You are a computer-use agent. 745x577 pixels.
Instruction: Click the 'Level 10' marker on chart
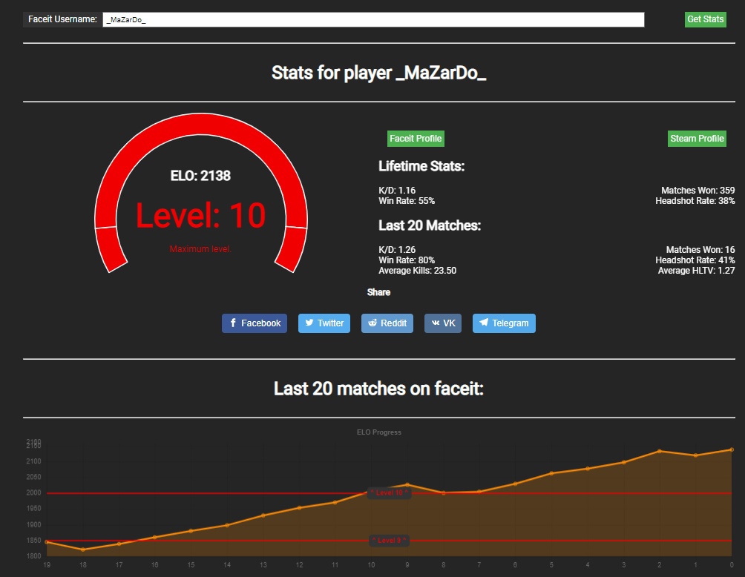[390, 493]
